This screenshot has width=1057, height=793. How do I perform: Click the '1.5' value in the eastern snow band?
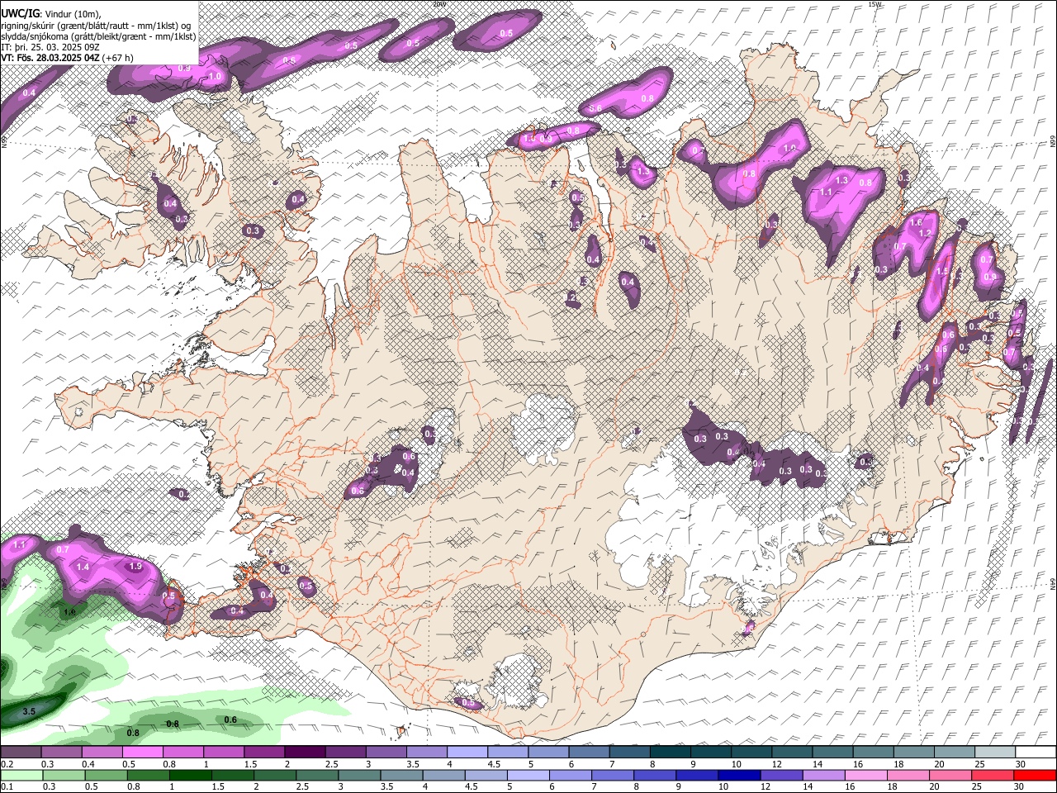coord(941,272)
